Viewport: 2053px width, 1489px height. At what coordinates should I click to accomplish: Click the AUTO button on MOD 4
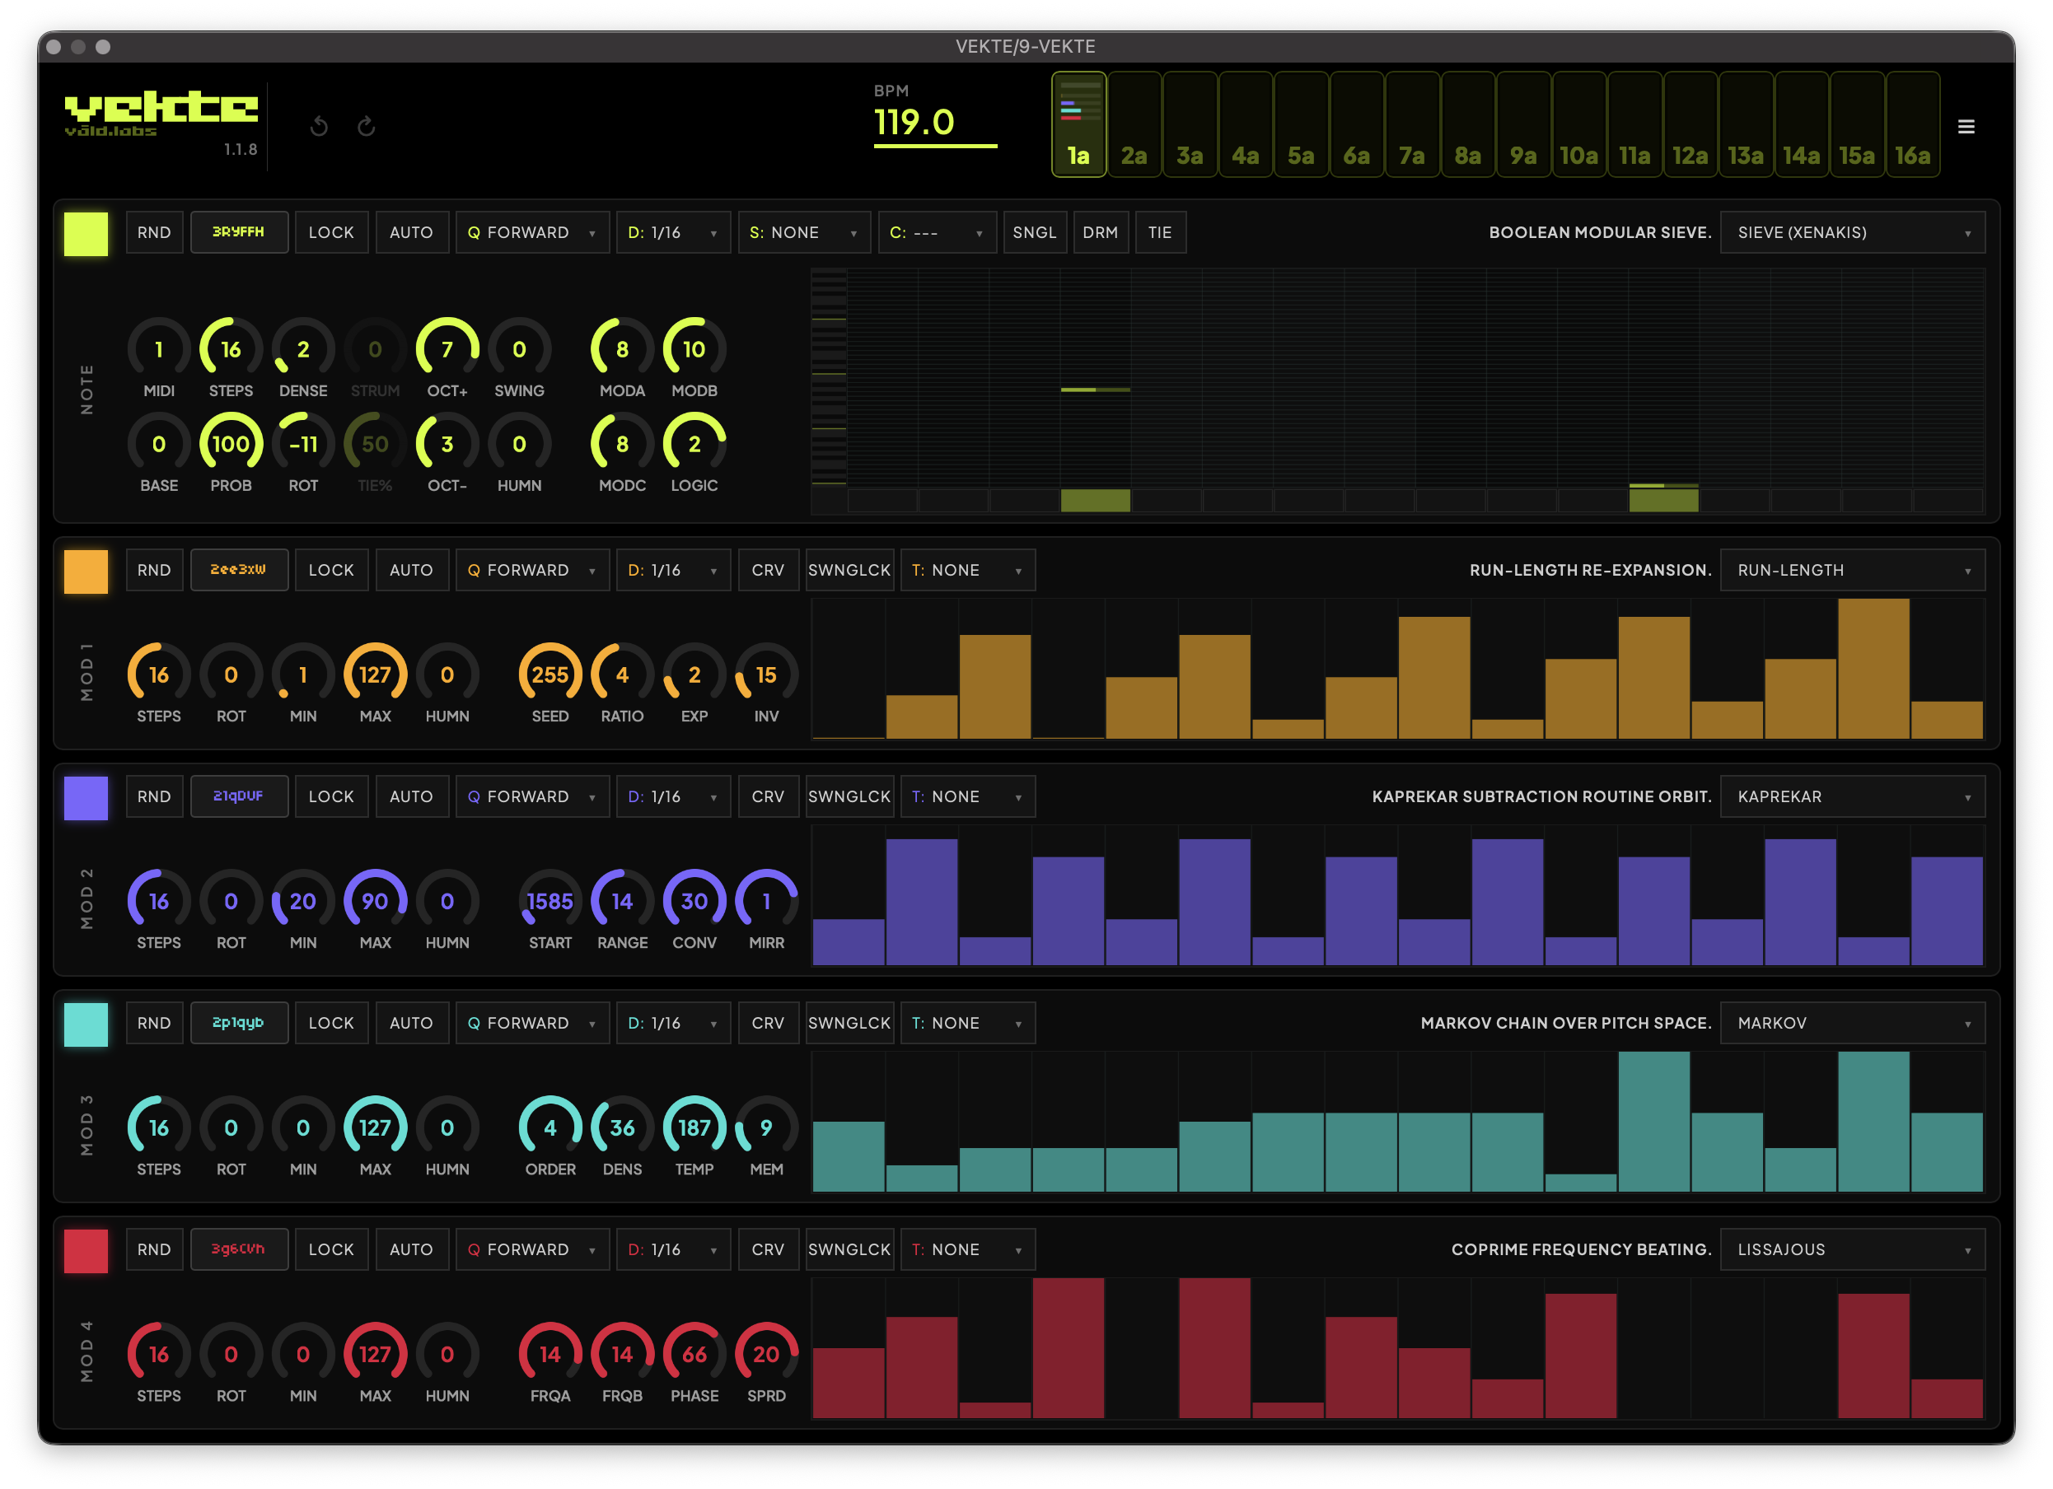(411, 1249)
